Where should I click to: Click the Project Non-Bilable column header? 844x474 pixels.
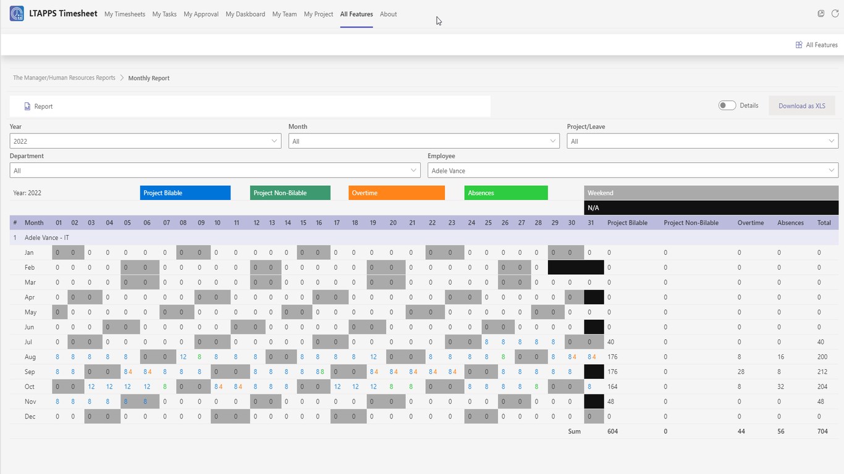pos(691,223)
